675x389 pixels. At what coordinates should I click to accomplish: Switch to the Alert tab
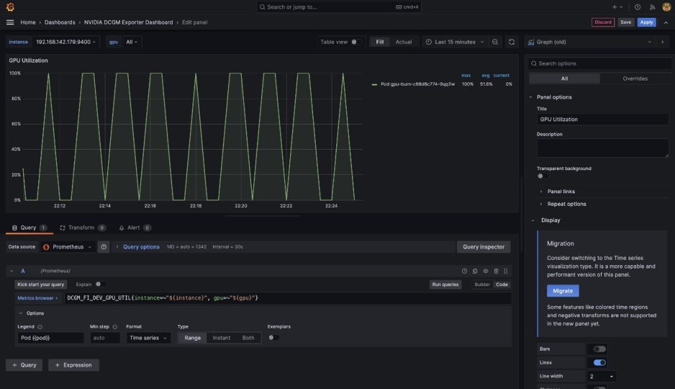pos(134,227)
